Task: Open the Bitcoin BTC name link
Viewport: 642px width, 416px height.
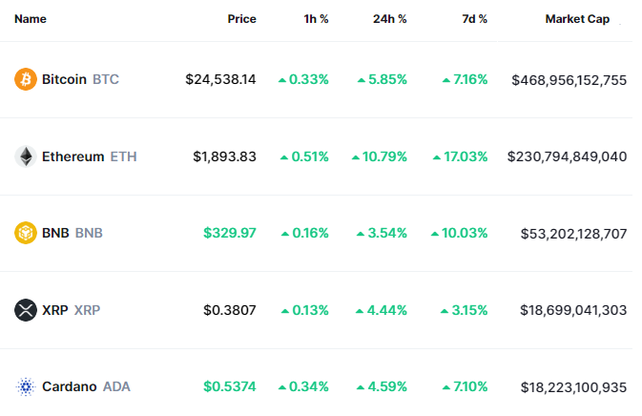Action: click(80, 79)
